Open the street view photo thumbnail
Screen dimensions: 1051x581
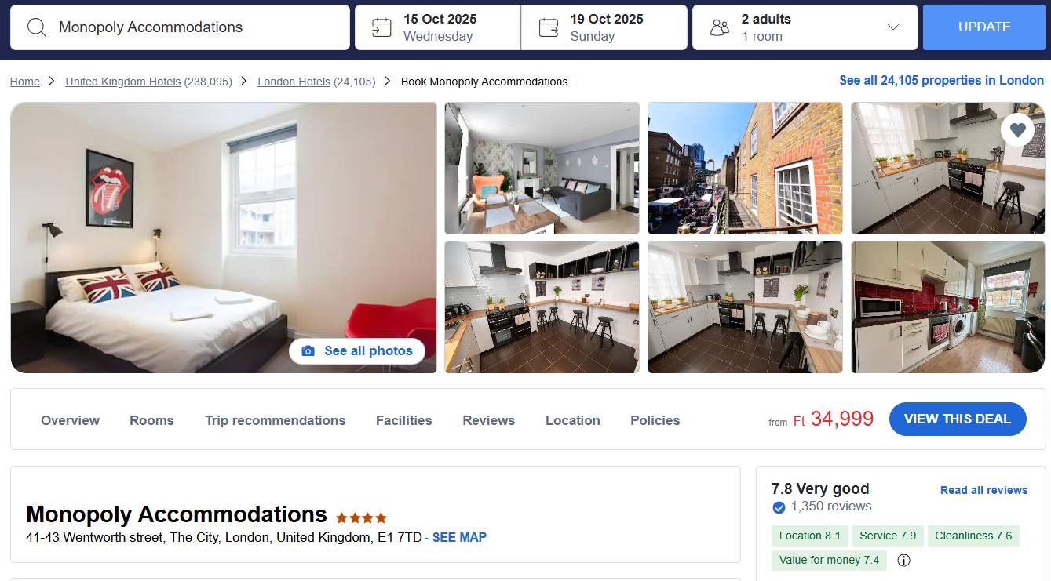click(745, 169)
